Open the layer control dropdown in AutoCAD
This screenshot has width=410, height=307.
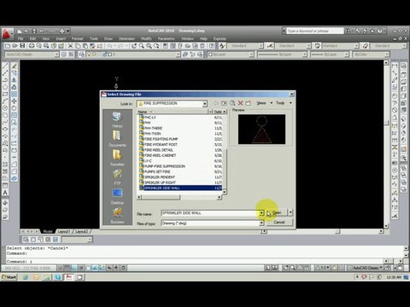pyautogui.click(x=178, y=55)
